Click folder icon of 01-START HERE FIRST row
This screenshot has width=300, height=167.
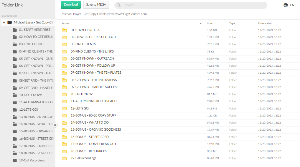click(65, 30)
